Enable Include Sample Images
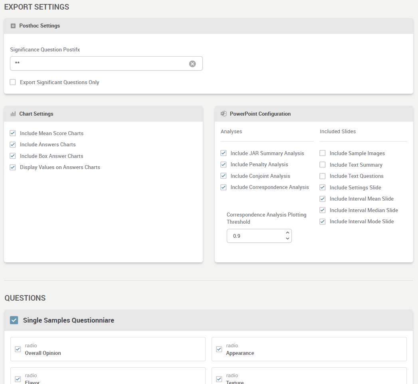 [323, 153]
